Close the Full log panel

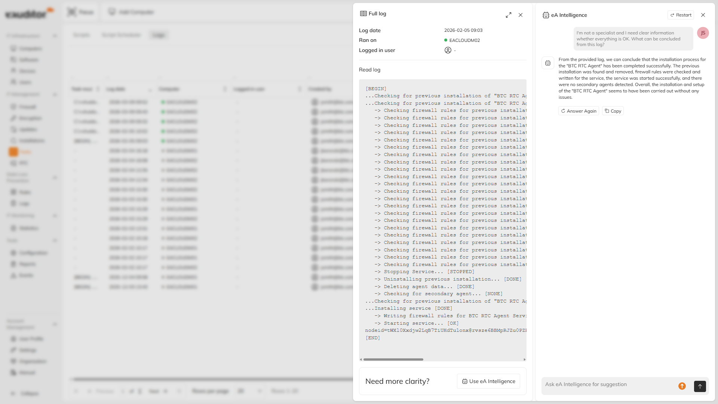(x=521, y=15)
